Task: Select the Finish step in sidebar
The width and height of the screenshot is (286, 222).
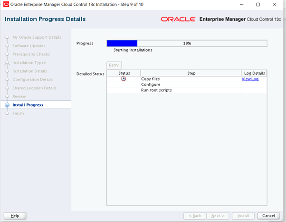Action: tap(18, 113)
